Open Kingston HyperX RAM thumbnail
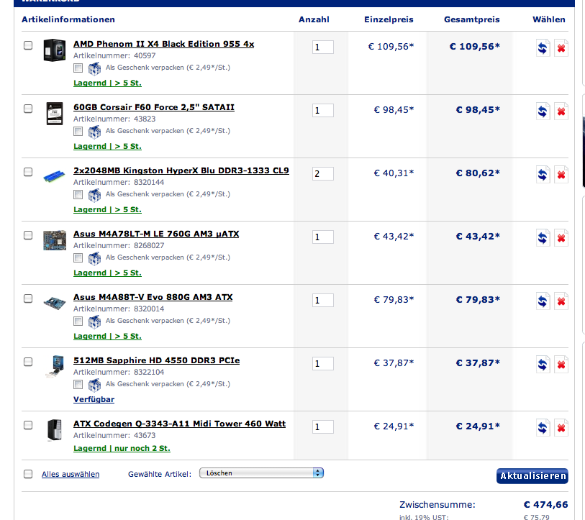 (55, 175)
